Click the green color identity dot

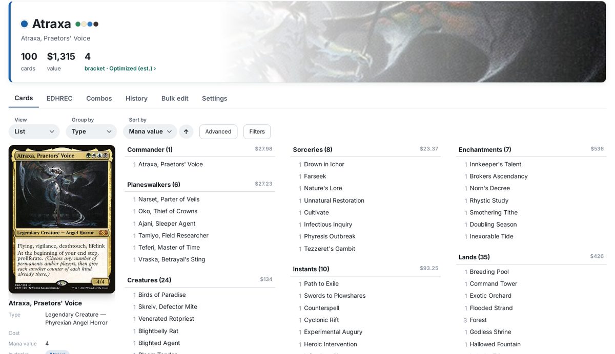pos(78,24)
